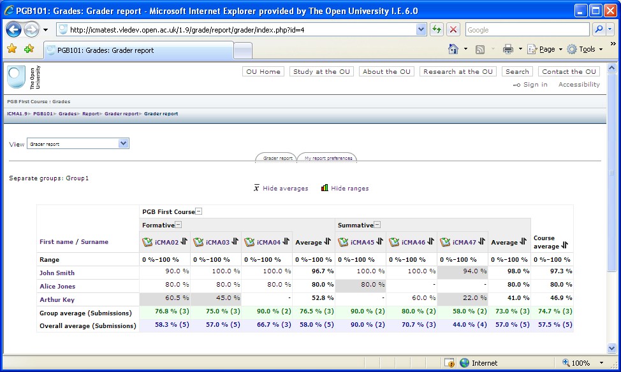621x372 pixels.
Task: Open the OU Home link
Action: coord(263,71)
